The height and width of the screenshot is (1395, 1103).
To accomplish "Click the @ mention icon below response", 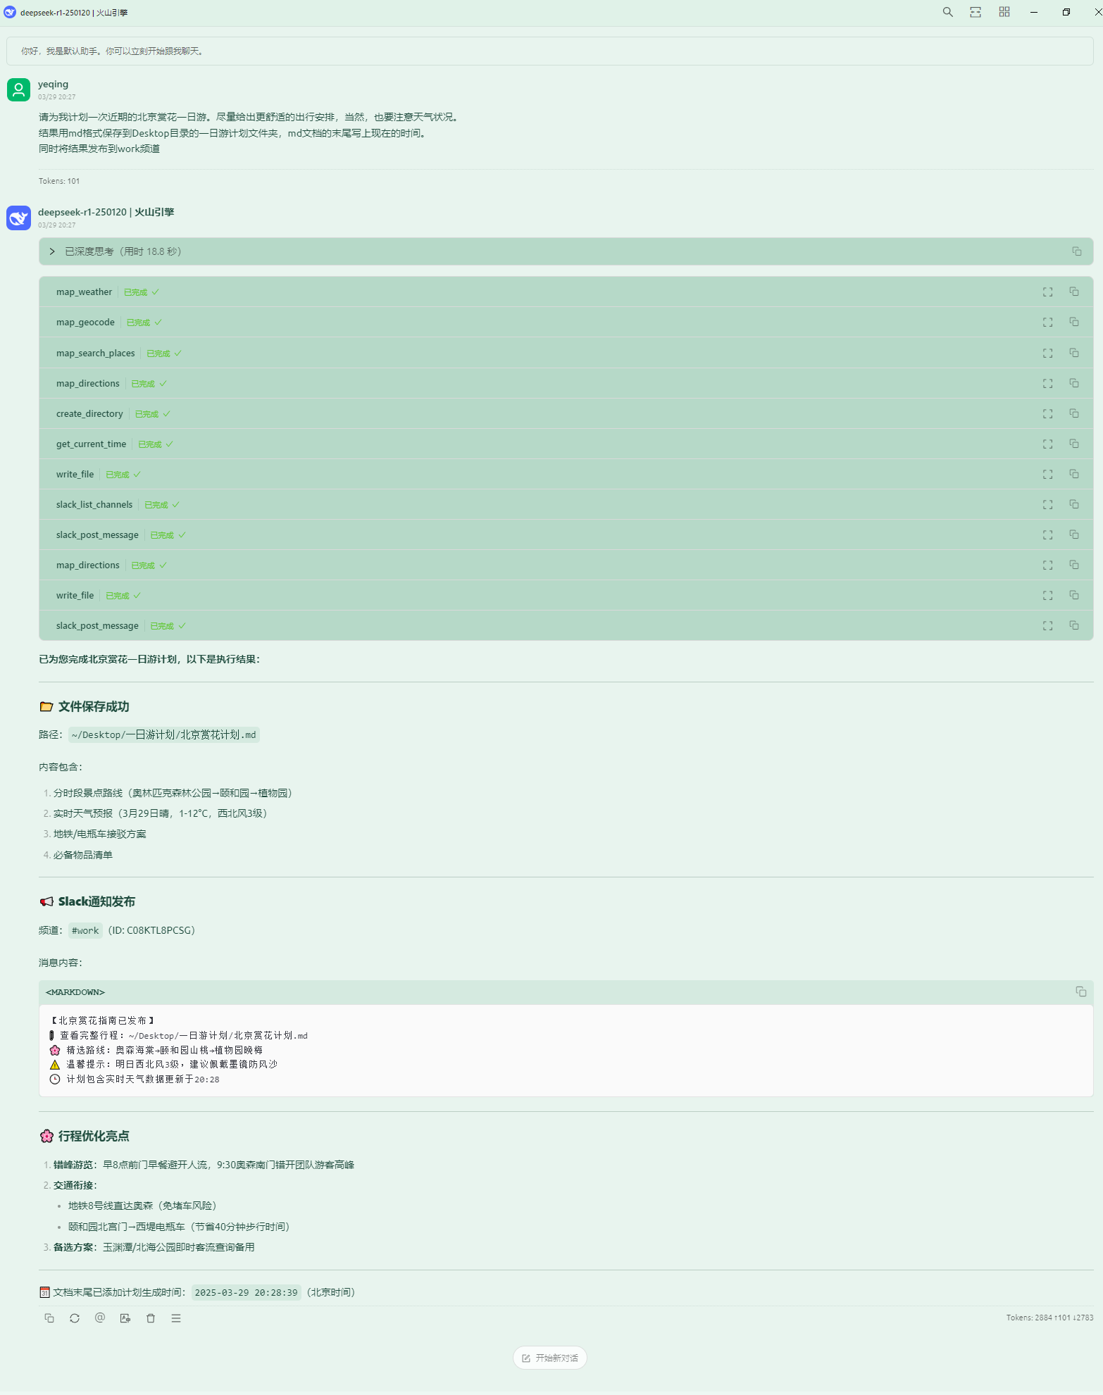I will (x=100, y=1318).
